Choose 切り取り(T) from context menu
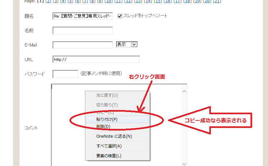Screen dimensions: 268x166 [x=117, y=105]
